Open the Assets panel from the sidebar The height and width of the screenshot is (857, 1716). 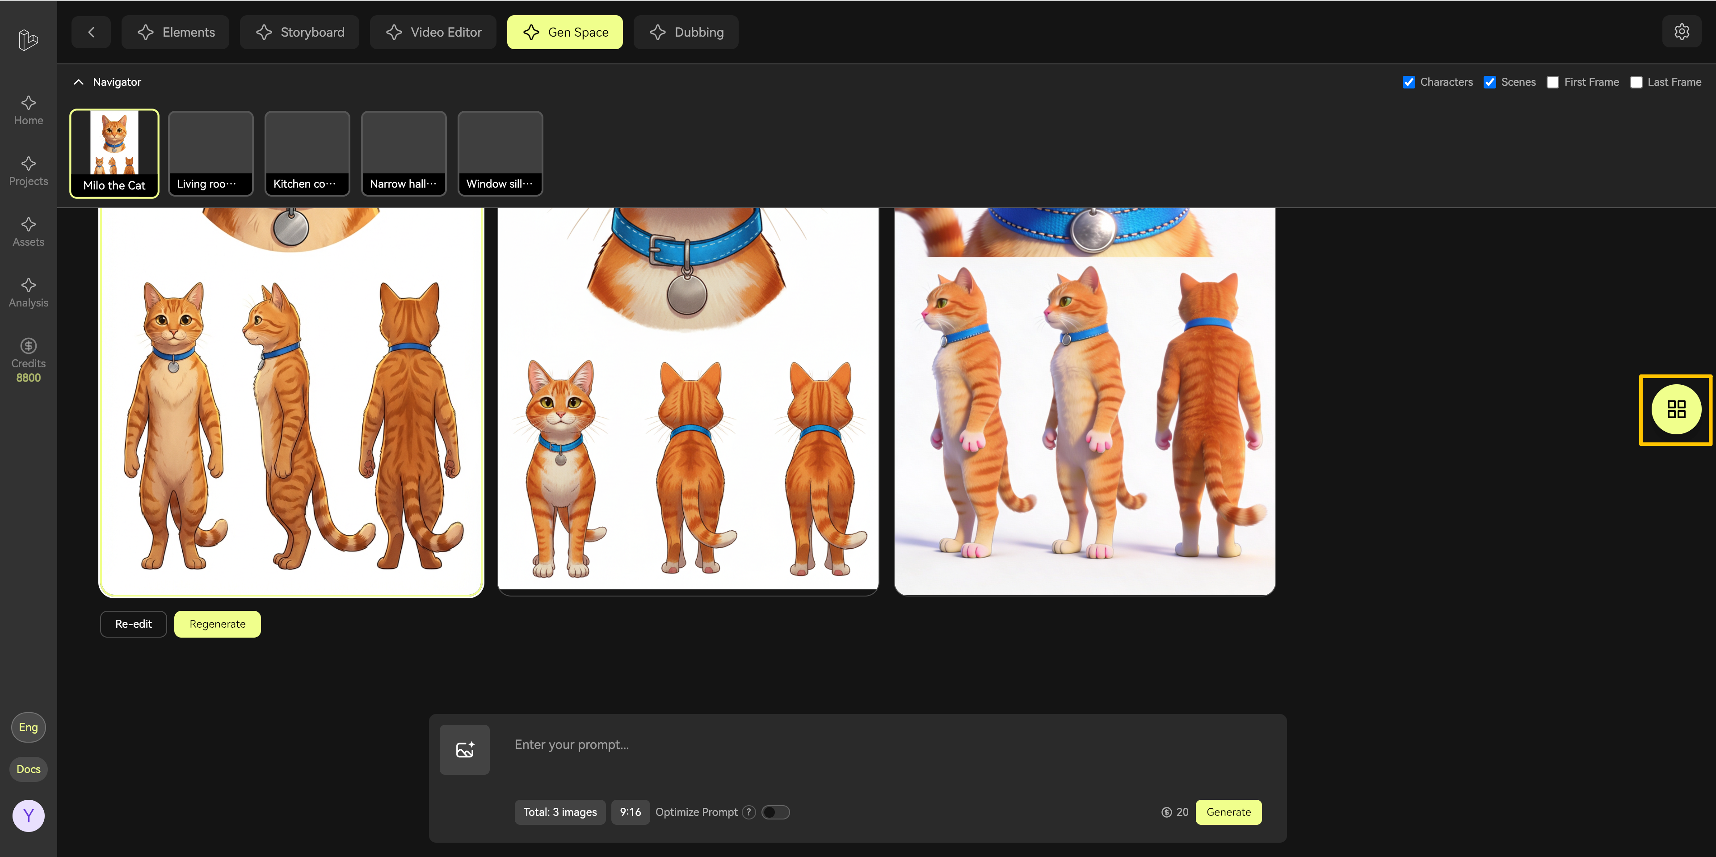click(28, 231)
